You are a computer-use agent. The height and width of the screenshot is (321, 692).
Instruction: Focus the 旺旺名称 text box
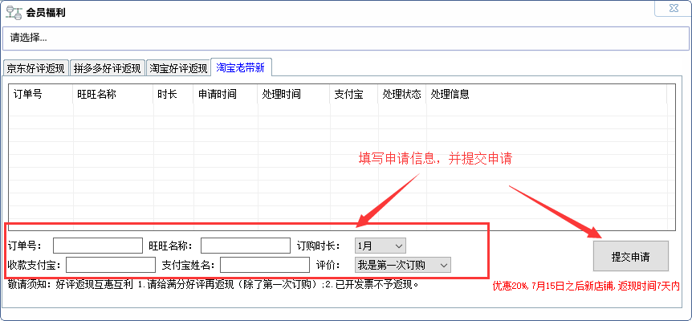pyautogui.click(x=245, y=245)
